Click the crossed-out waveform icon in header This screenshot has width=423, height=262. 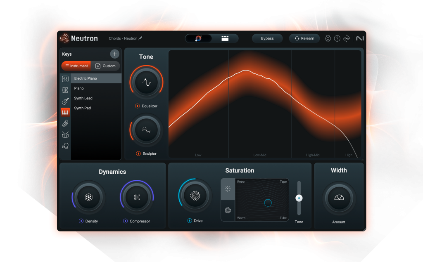point(347,38)
